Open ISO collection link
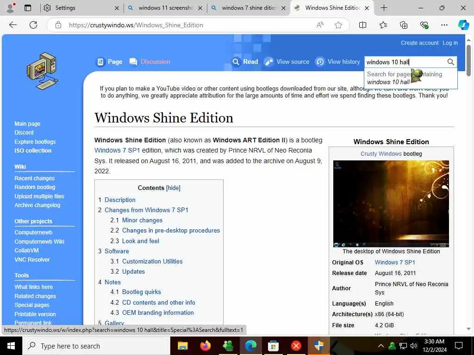This screenshot has height=355, width=474. 33,151
